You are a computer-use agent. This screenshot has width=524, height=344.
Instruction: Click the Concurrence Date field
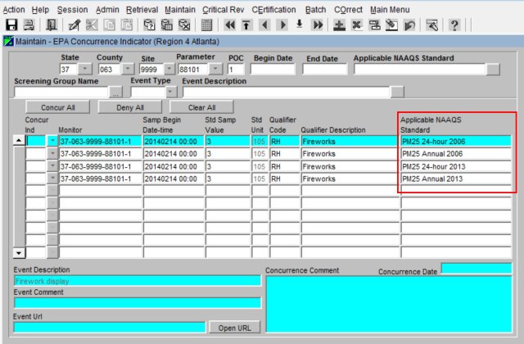[477, 268]
